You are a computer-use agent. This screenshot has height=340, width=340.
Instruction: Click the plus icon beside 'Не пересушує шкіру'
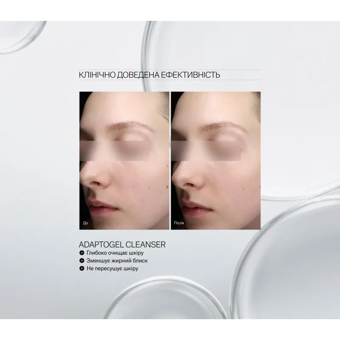[x=82, y=269]
